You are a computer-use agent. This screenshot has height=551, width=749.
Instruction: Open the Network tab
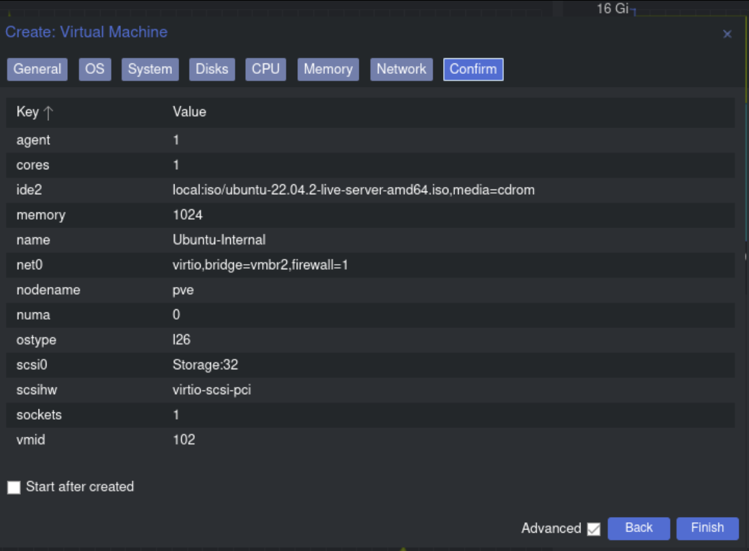401,69
